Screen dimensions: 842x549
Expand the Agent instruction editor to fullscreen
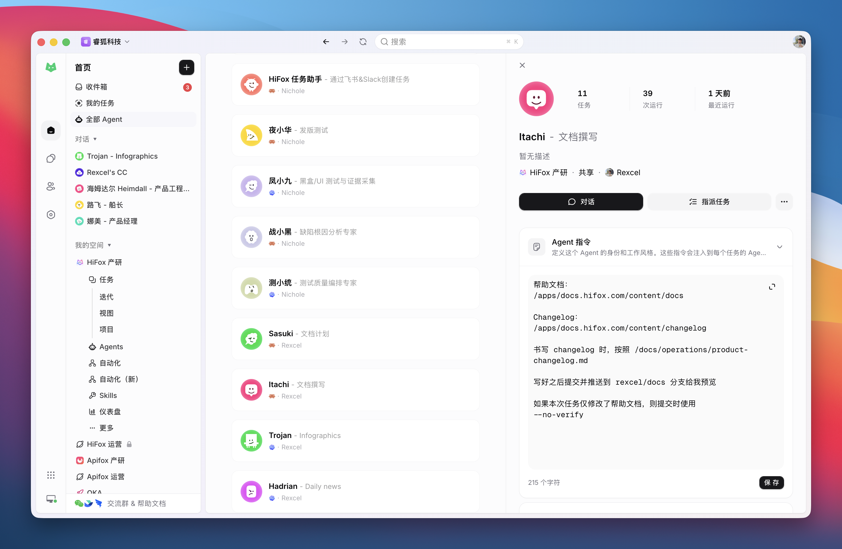[x=772, y=286]
